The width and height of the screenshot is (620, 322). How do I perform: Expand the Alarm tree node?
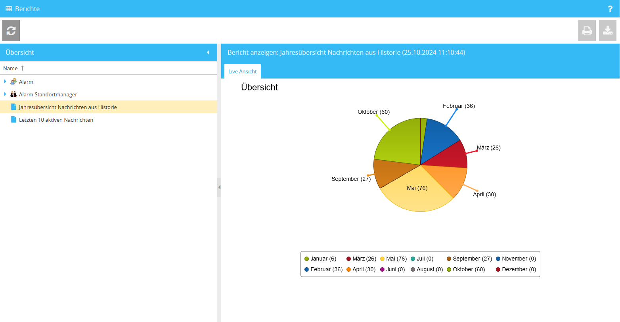[5, 81]
